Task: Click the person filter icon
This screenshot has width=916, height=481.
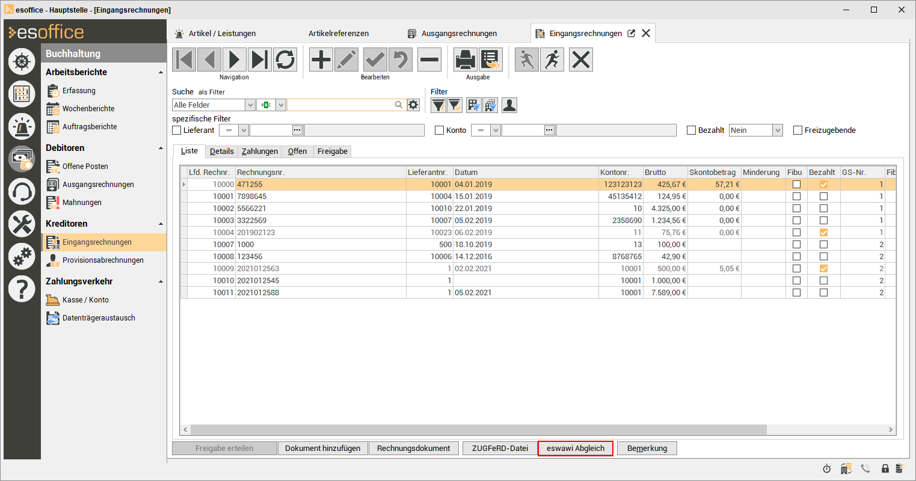Action: click(509, 105)
